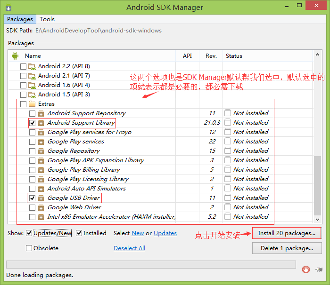
Task: Click the platform folder icon for Android 2.1 (API 7)
Action: point(32,76)
